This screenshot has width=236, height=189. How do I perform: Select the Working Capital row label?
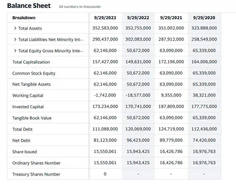point(28,96)
